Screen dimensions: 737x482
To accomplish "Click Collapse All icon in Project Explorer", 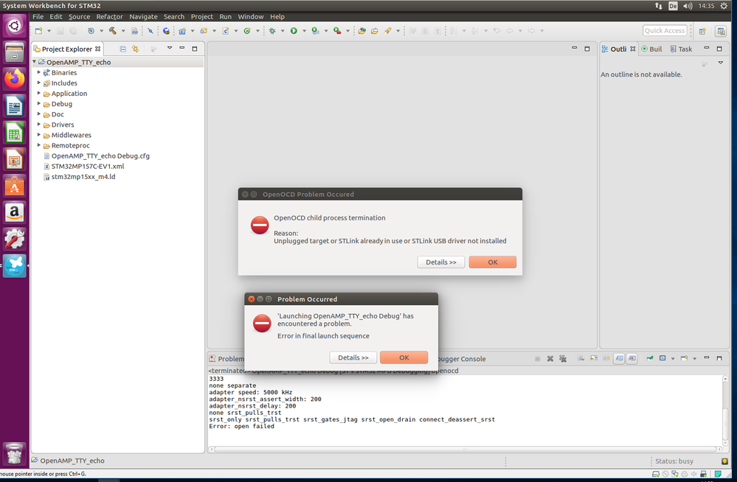I will point(123,49).
